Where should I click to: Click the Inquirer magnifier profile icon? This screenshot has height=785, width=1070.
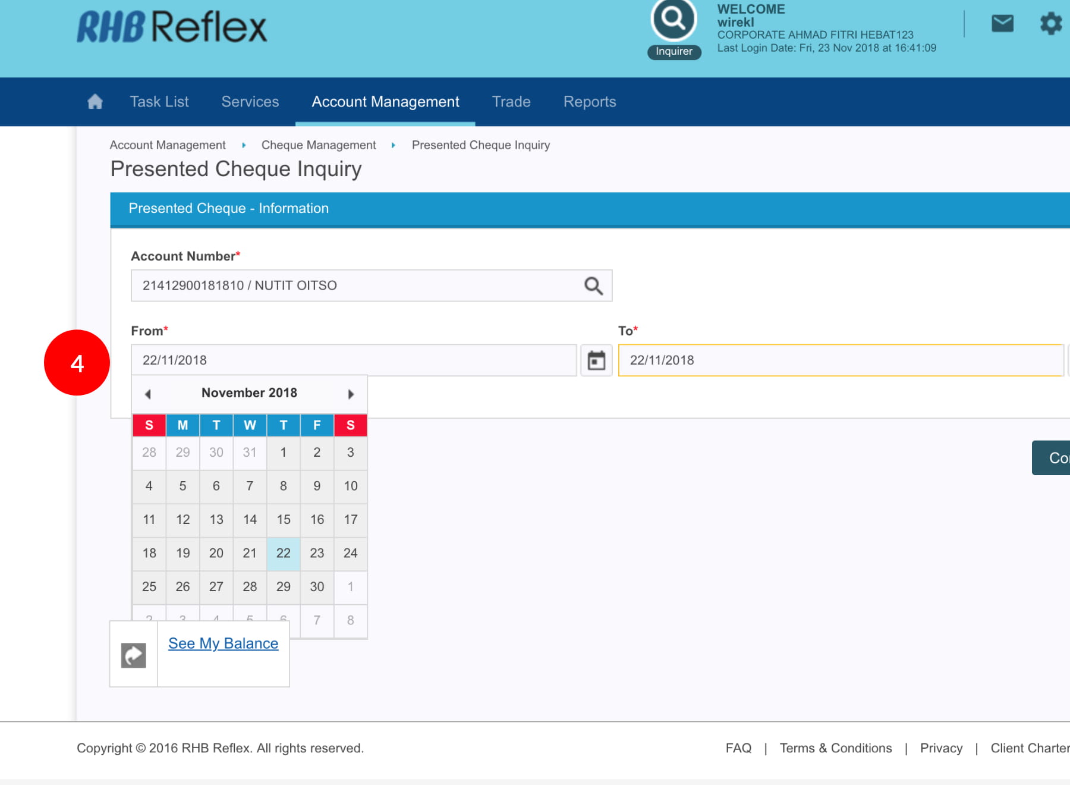(x=674, y=20)
